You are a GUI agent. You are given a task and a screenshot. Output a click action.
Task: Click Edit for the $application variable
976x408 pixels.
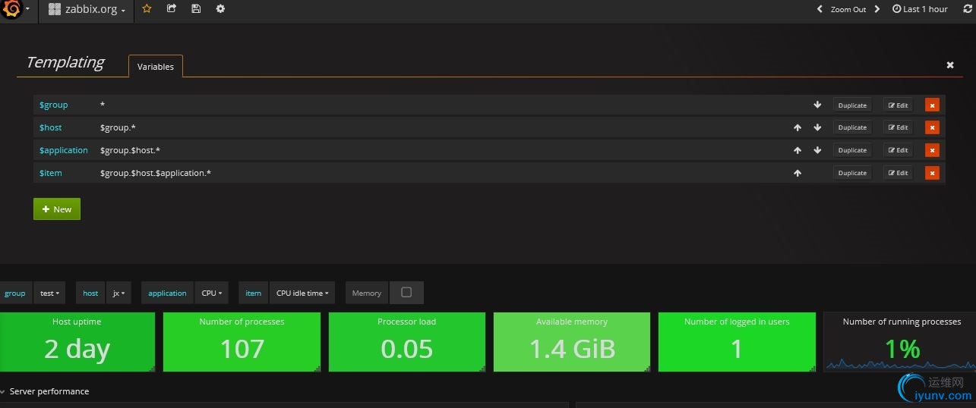[x=898, y=150]
